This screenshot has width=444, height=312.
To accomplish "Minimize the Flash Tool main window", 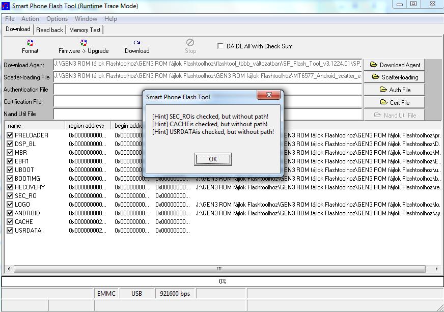I will click(400, 4).
